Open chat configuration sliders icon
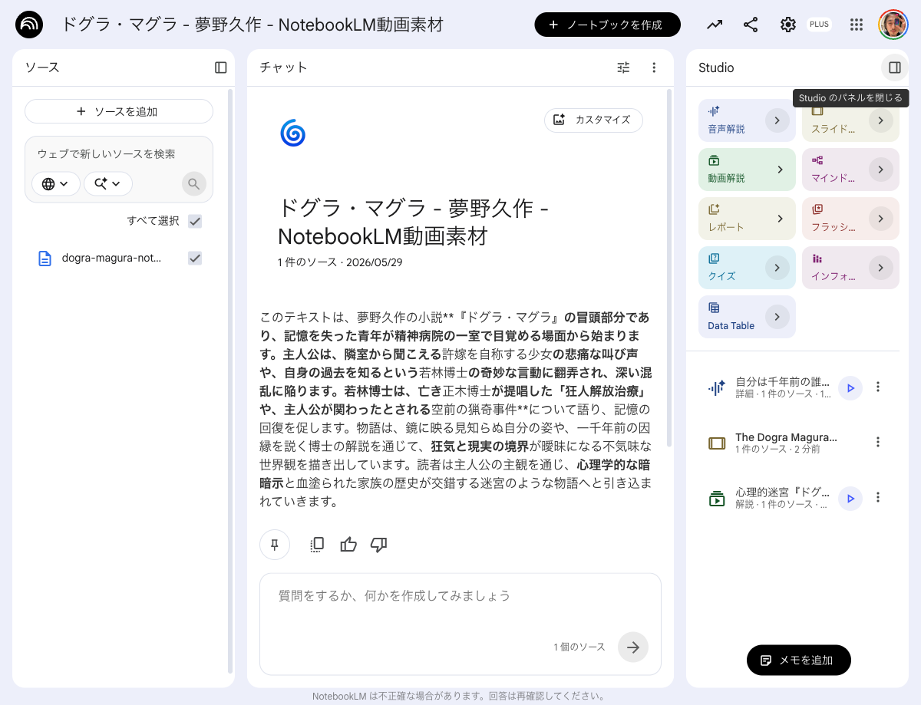Image resolution: width=921 pixels, height=705 pixels. point(623,68)
